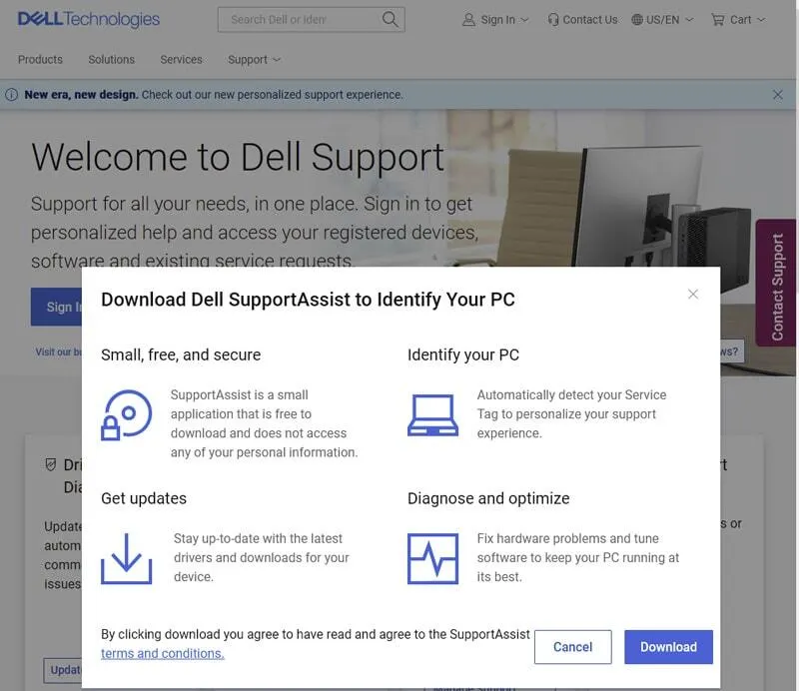
Task: Click the Cancel button
Action: click(x=572, y=647)
